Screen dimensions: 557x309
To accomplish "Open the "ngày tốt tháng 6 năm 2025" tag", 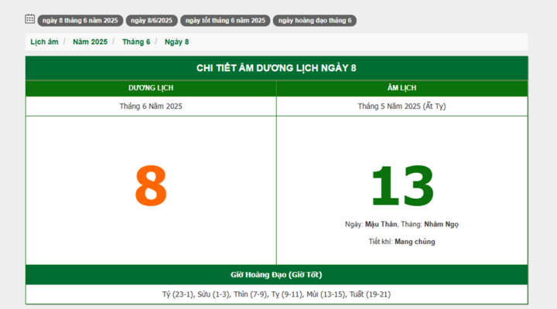I will 225,21.
